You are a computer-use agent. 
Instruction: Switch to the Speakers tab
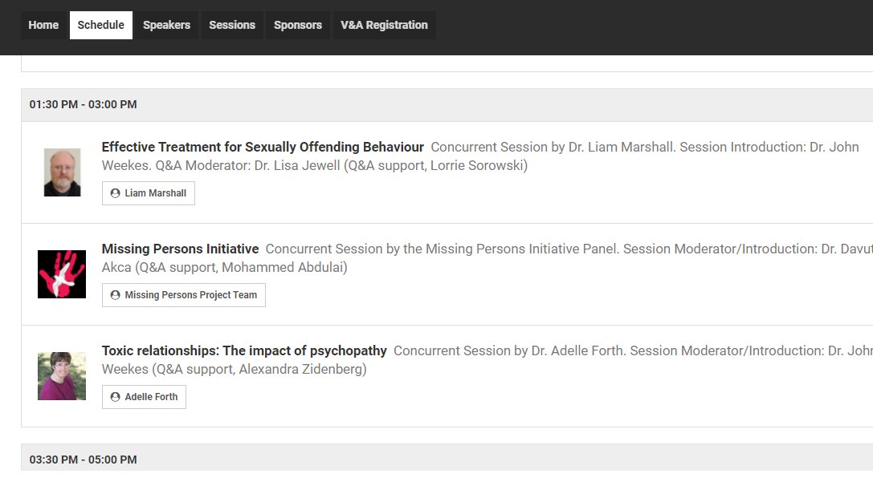(x=166, y=25)
